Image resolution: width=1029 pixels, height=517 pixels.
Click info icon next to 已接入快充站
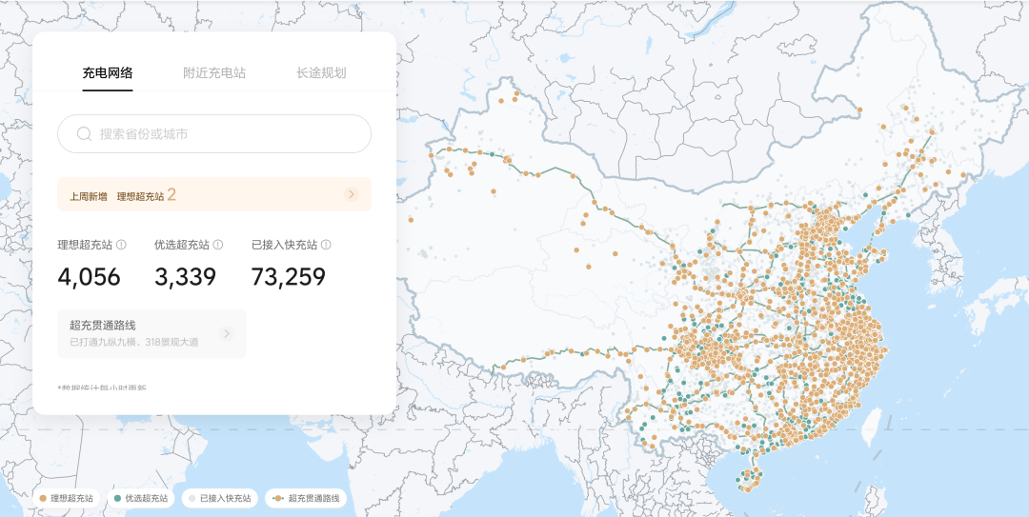pyautogui.click(x=326, y=245)
